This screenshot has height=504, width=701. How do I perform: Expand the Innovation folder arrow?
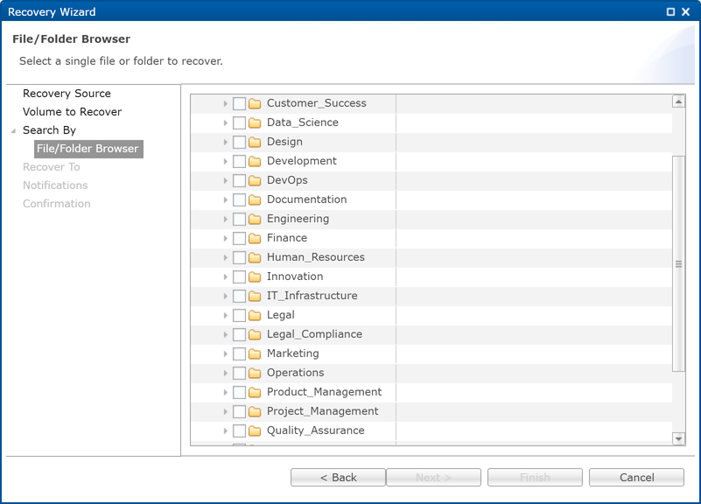(x=225, y=276)
